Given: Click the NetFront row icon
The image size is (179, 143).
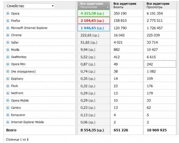Looking at the screenshot, I should [x=8, y=93].
